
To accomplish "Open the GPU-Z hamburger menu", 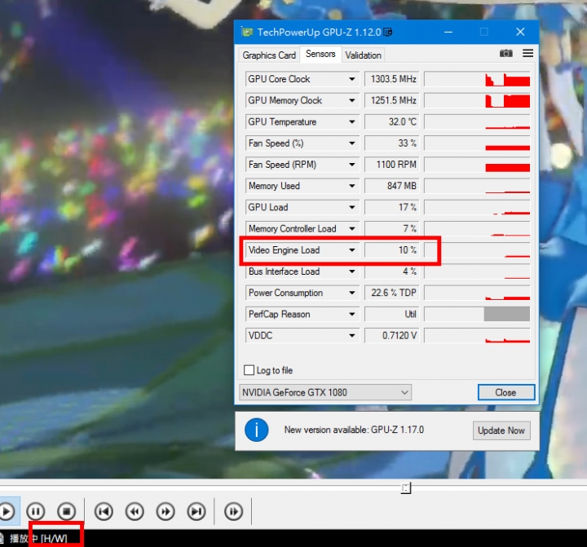I will point(527,53).
